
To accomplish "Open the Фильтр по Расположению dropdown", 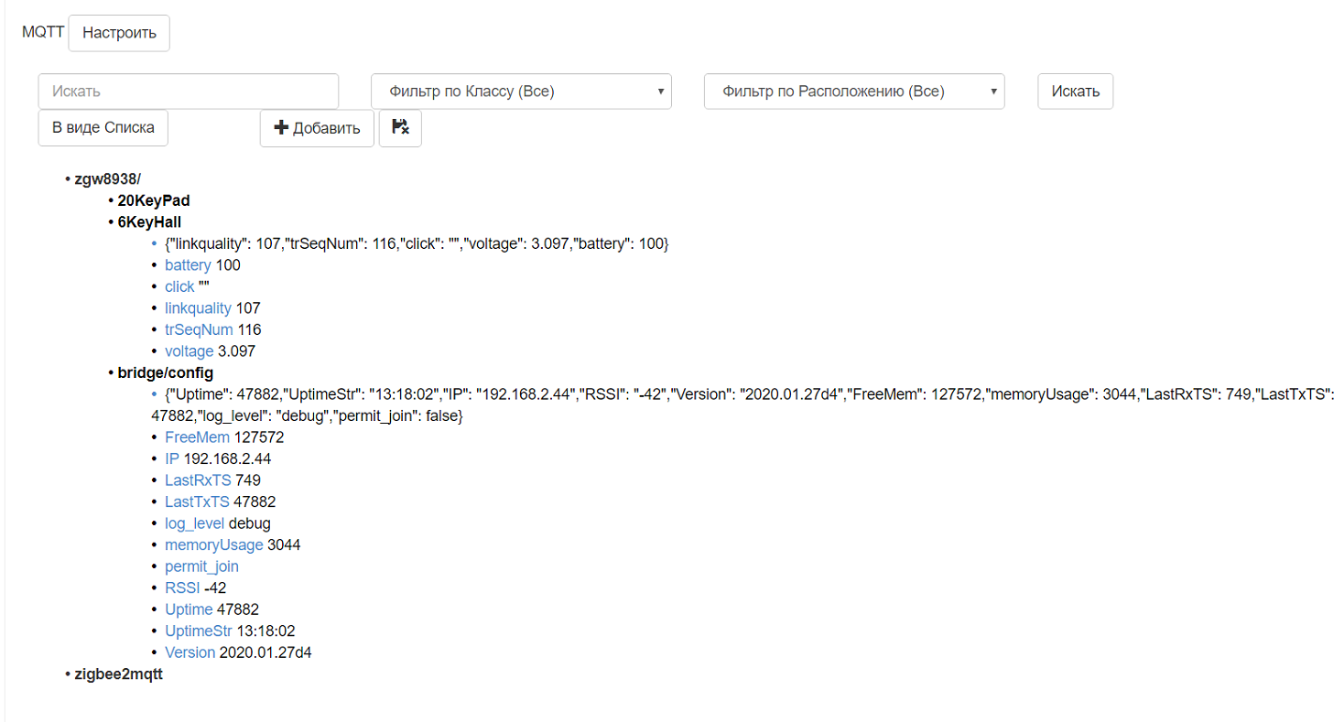I will pos(853,92).
